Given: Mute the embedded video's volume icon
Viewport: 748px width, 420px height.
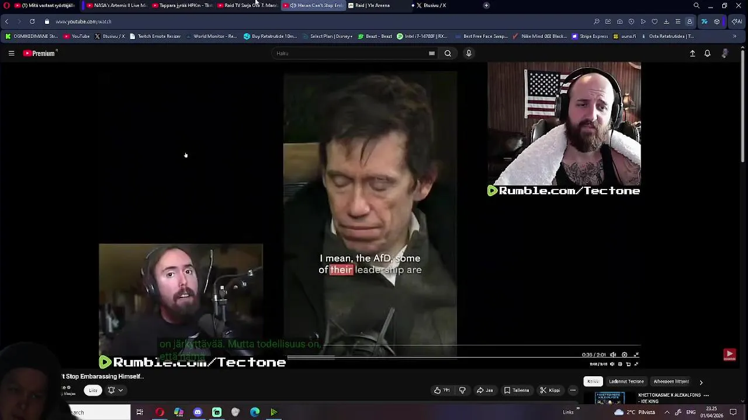Looking at the screenshot, I should pyautogui.click(x=613, y=355).
